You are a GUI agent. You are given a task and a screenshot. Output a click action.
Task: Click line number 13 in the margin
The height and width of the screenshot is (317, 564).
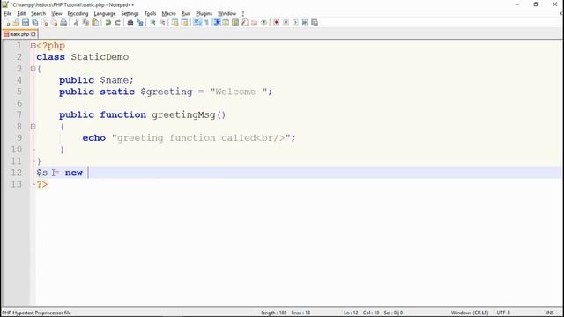[x=16, y=184]
